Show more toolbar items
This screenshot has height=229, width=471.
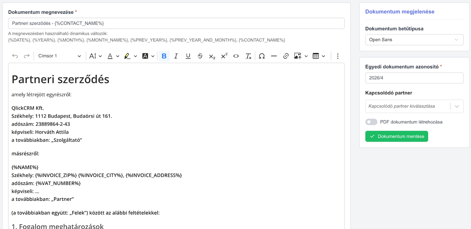point(338,56)
